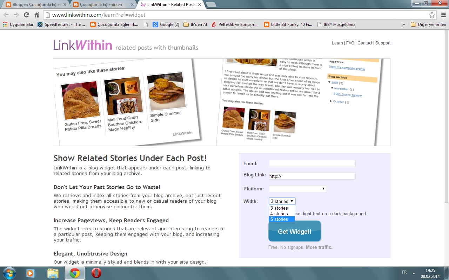This screenshot has height=280, width=449.
Task: Reload the page with refresh icon
Action: point(26,15)
